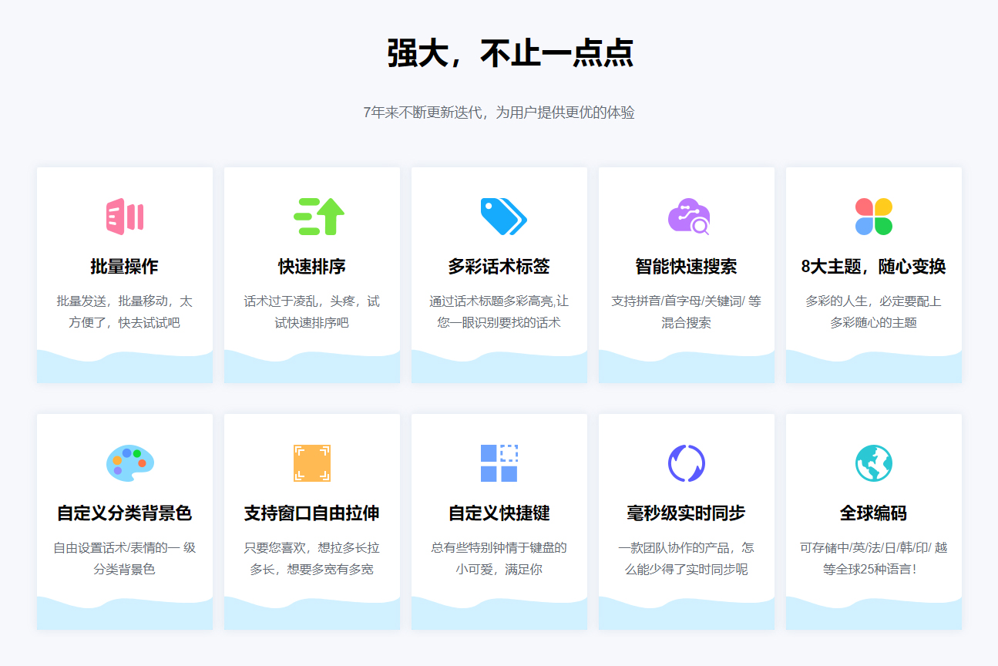The height and width of the screenshot is (666, 998).
Task: Click the 自定义快捷键 grid icon
Action: click(x=499, y=463)
